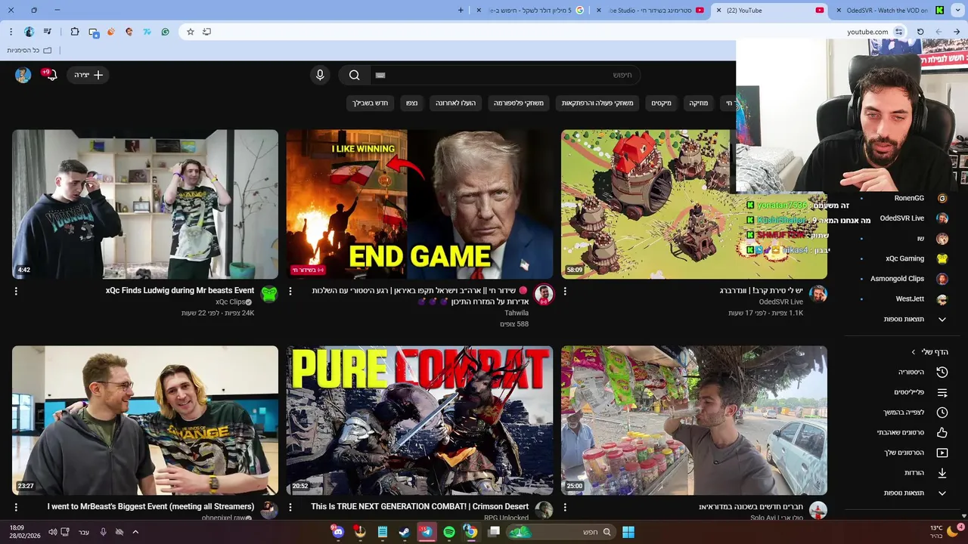This screenshot has width=968, height=544.
Task: Open a new Chrome tab
Action: (x=461, y=11)
